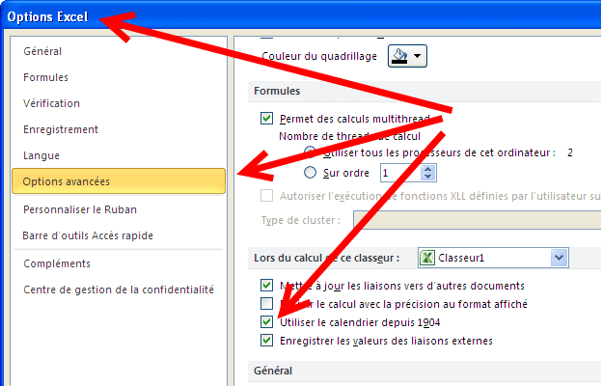Open Barre d'outils Accès rapide
Screen dimensions: 602x386
pos(88,235)
